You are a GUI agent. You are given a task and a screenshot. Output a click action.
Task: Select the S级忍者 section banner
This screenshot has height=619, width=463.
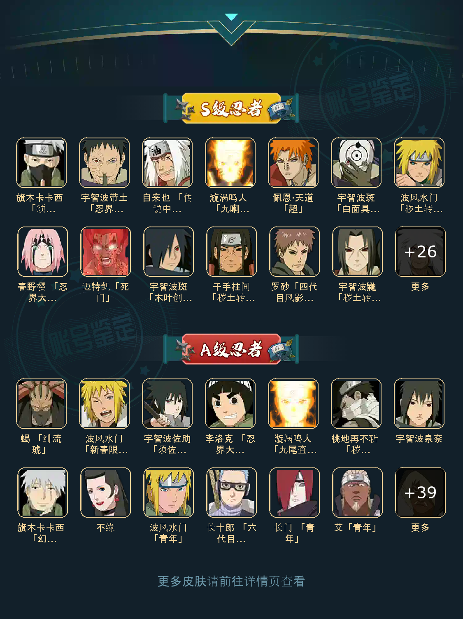point(231,108)
